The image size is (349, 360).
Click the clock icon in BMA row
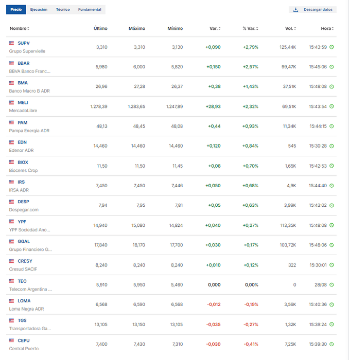pyautogui.click(x=331, y=86)
